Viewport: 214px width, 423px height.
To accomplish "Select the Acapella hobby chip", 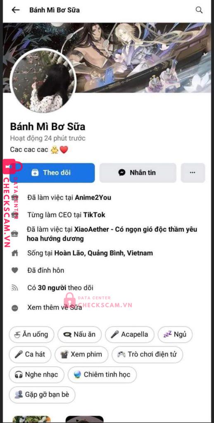I will (130, 335).
